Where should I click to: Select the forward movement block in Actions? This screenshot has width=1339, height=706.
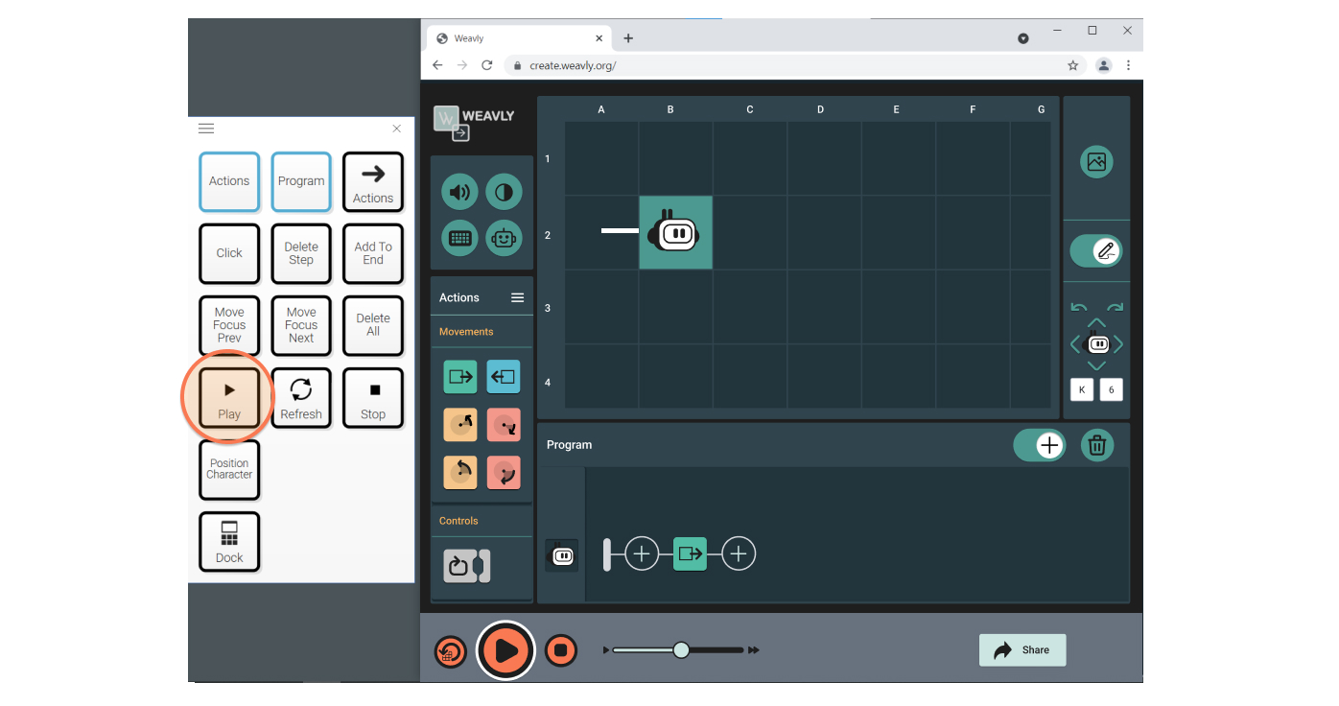pyautogui.click(x=459, y=377)
